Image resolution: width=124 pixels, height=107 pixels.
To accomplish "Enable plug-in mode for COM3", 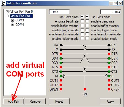I will tap(82, 30).
